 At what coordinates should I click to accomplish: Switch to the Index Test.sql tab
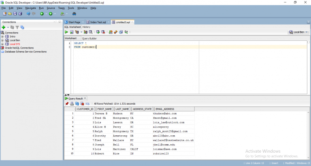tap(98, 22)
